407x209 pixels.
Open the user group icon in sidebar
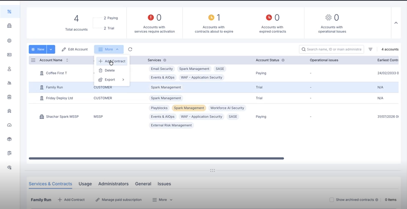(9, 83)
